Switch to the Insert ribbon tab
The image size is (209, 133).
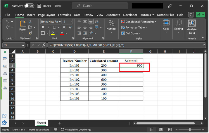pyautogui.click(x=31, y=15)
